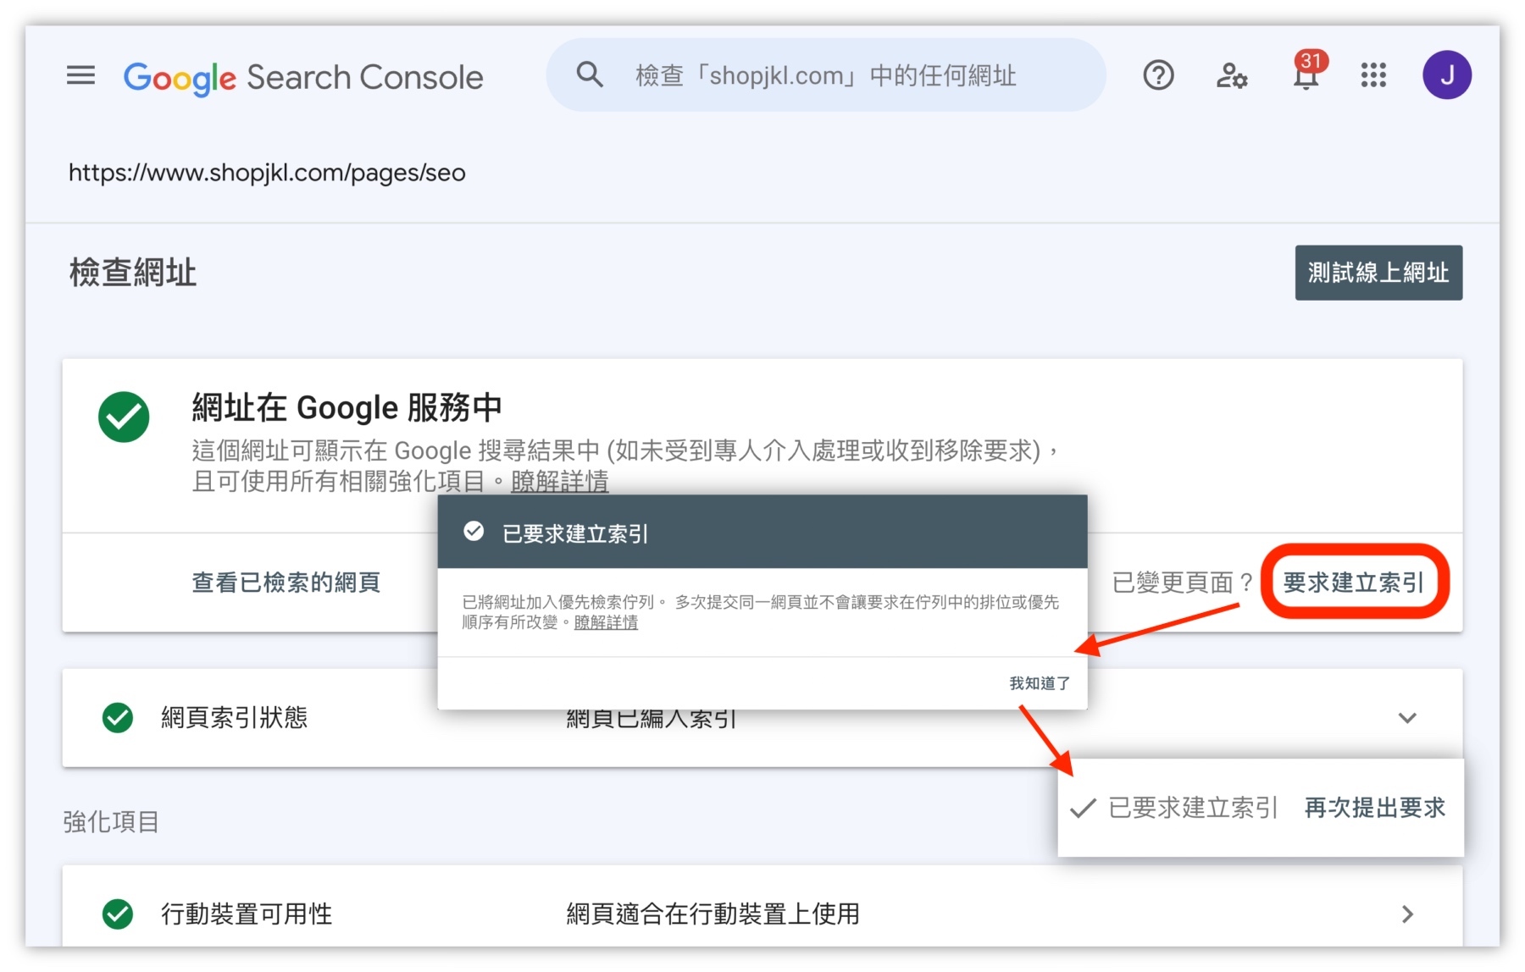
Task: Click the 要求建立索引 link
Action: tap(1354, 583)
